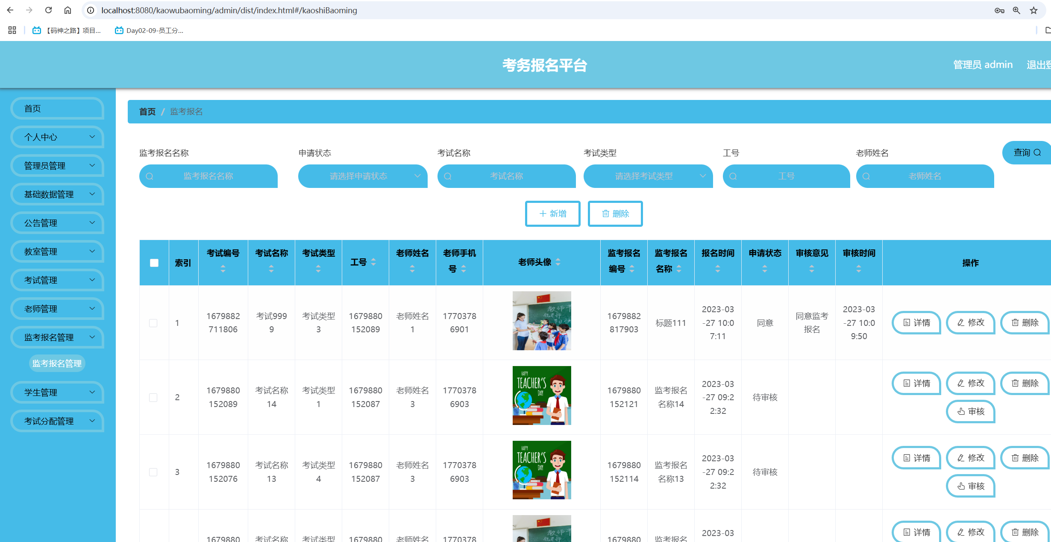
Task: Toggle the select-all header checkbox
Action: click(154, 263)
